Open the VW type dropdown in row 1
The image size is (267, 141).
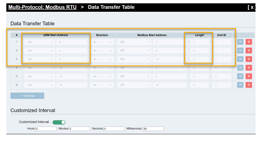(x=40, y=42)
